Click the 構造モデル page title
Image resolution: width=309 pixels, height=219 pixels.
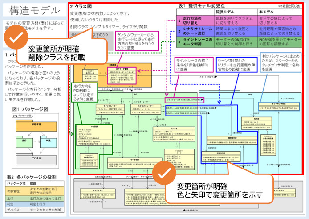pyautogui.click(x=35, y=10)
